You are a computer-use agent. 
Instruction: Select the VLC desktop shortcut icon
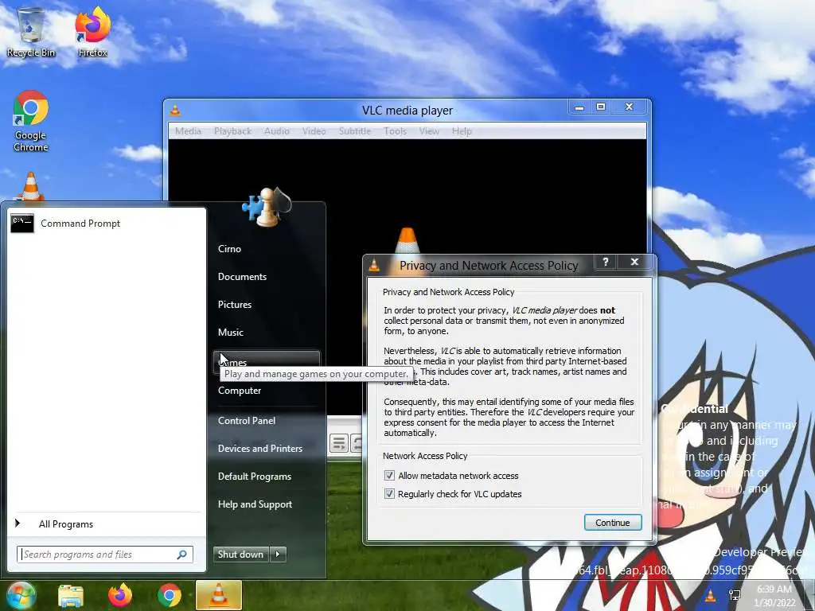click(x=31, y=186)
